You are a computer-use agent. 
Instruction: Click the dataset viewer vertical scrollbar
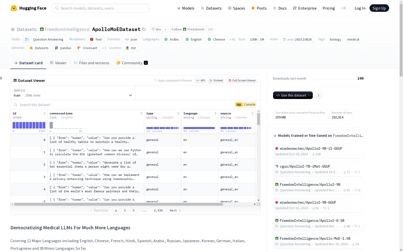(258, 119)
